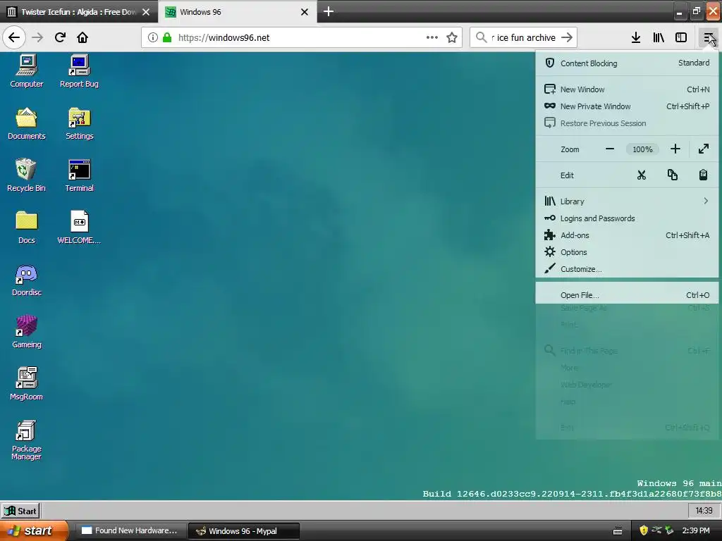Open the Downloads toolbar icon
722x541 pixels.
click(x=636, y=37)
